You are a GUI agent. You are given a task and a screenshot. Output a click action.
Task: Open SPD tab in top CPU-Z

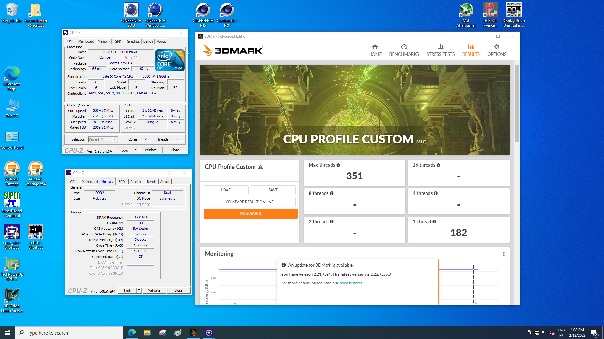pyautogui.click(x=118, y=41)
